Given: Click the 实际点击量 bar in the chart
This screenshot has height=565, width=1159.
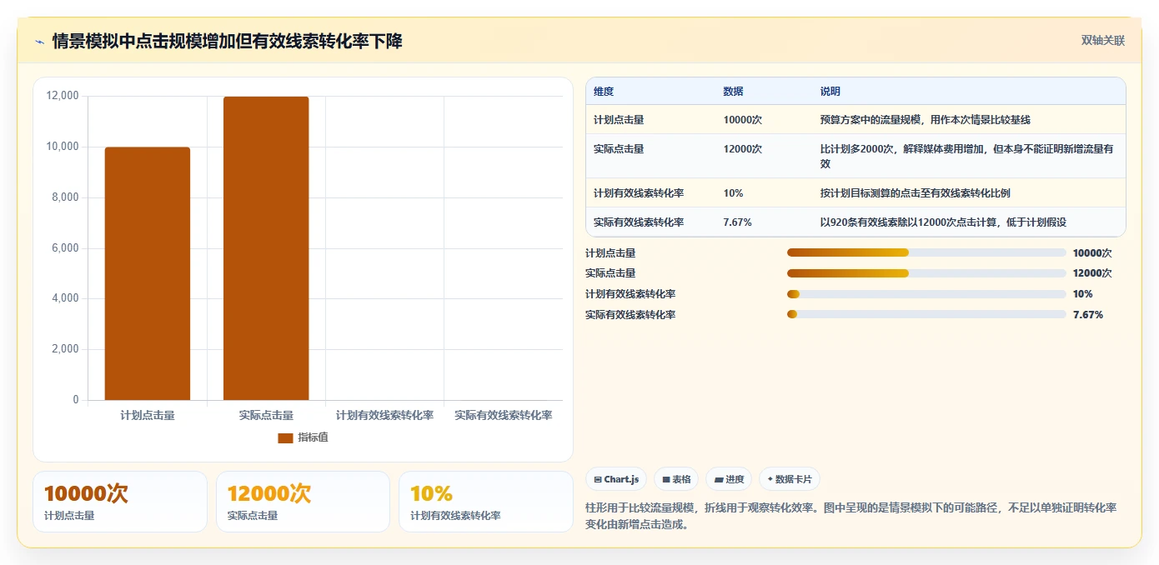Looking at the screenshot, I should pyautogui.click(x=266, y=248).
